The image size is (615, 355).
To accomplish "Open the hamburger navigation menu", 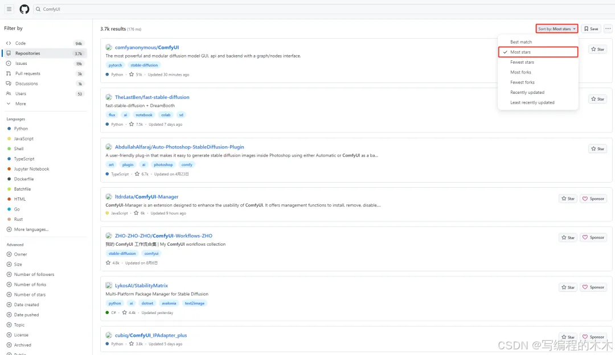I will (x=9, y=9).
